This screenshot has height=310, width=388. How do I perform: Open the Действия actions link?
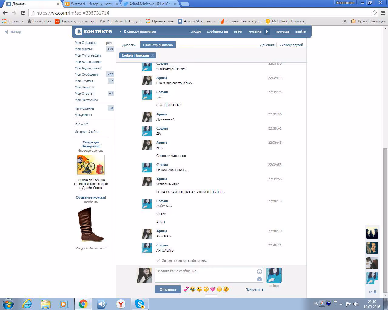click(x=267, y=45)
